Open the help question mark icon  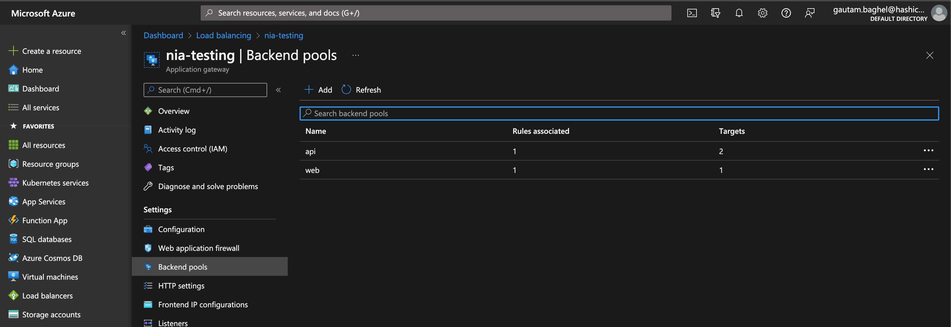tap(786, 13)
